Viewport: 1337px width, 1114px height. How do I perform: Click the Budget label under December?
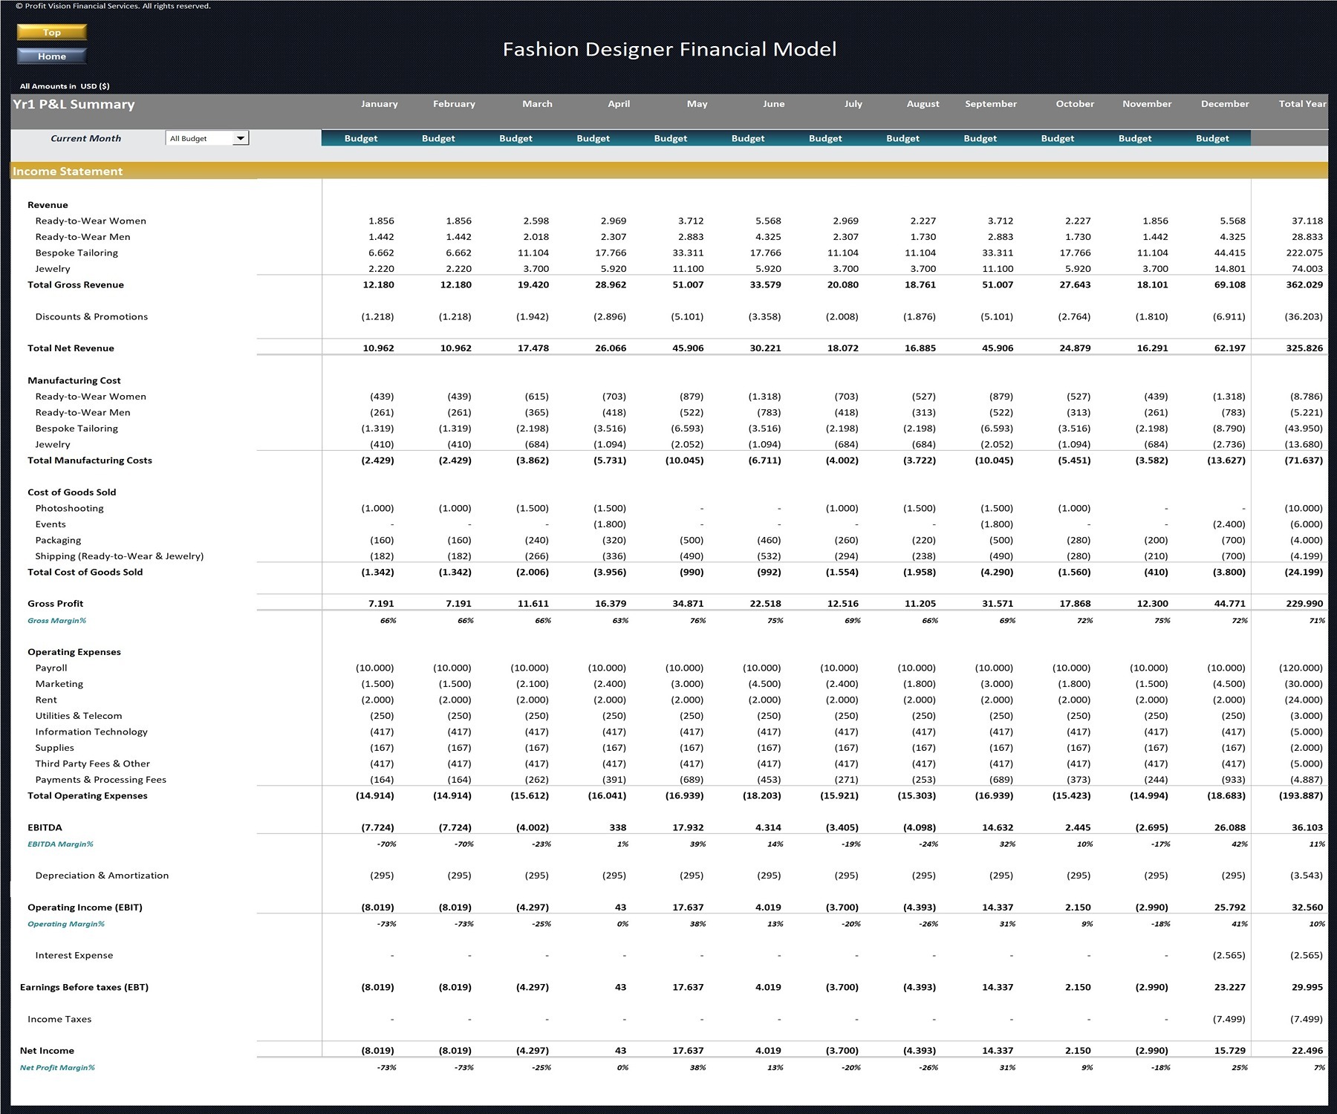1212,138
